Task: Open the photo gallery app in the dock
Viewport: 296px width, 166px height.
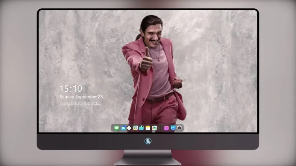Action: pyautogui.click(x=154, y=128)
